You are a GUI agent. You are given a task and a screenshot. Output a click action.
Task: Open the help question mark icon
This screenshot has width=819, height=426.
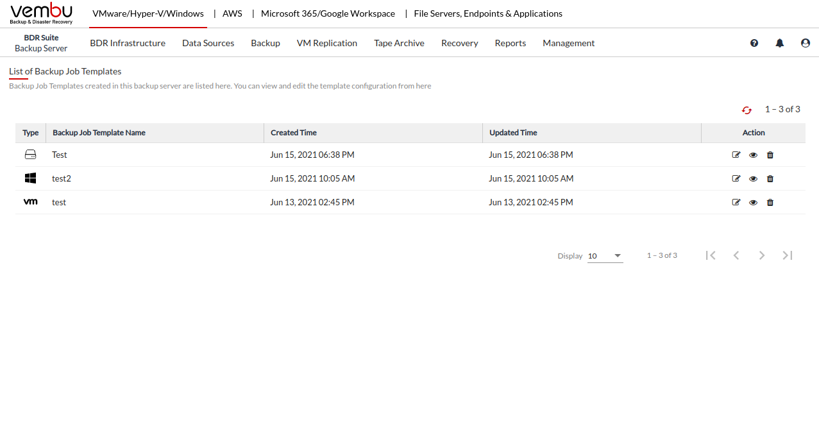click(x=754, y=43)
